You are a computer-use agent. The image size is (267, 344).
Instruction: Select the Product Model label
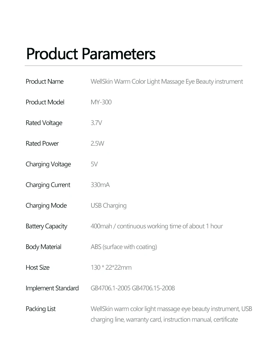[x=45, y=102]
